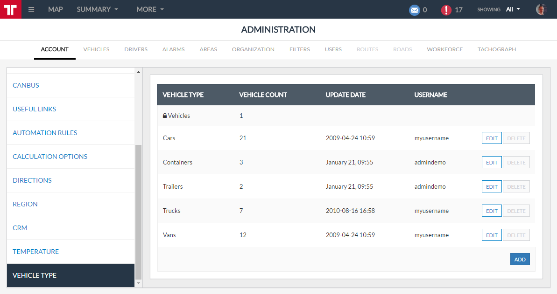Open the messages envelope icon
Screen dimensions: 557x294
[414, 10]
